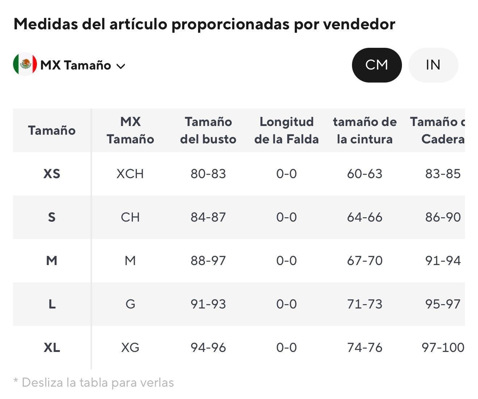Click the Tamaño del busto header

tap(208, 130)
